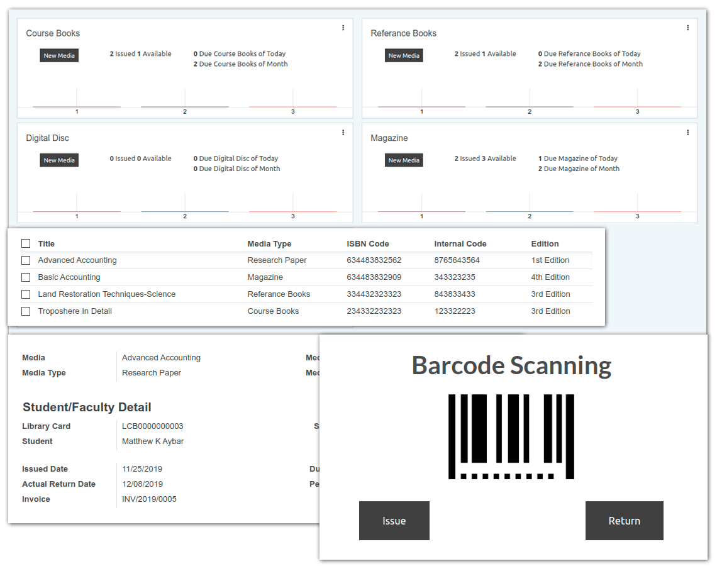This screenshot has width=717, height=566.
Task: Click the Barcode Scanning heading
Action: click(x=511, y=365)
